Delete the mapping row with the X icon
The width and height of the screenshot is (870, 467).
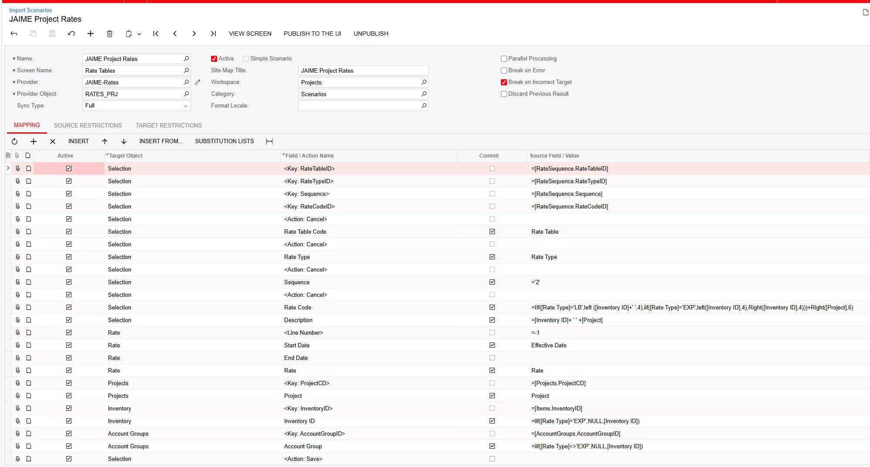point(53,141)
